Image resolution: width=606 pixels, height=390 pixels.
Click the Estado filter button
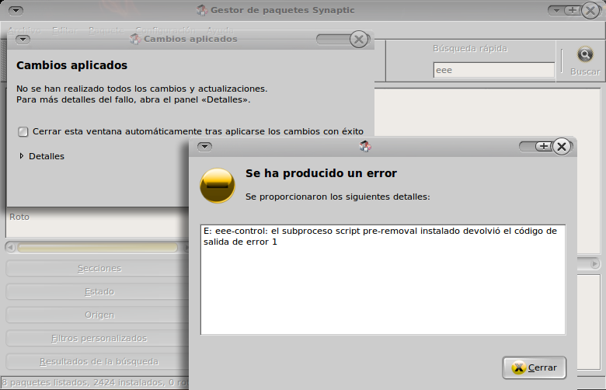(99, 291)
